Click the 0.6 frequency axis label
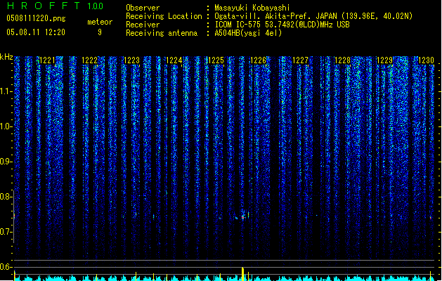The width and height of the screenshot is (442, 281). [6, 267]
